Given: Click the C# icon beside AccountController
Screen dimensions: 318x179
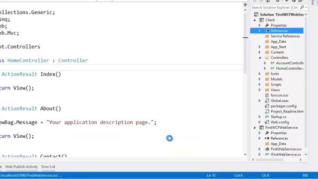Looking at the screenshot, I should pyautogui.click(x=272, y=63).
